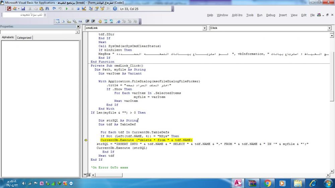Toggle breakpoint with the hand icon
The image size is (335, 188).
point(100,21)
